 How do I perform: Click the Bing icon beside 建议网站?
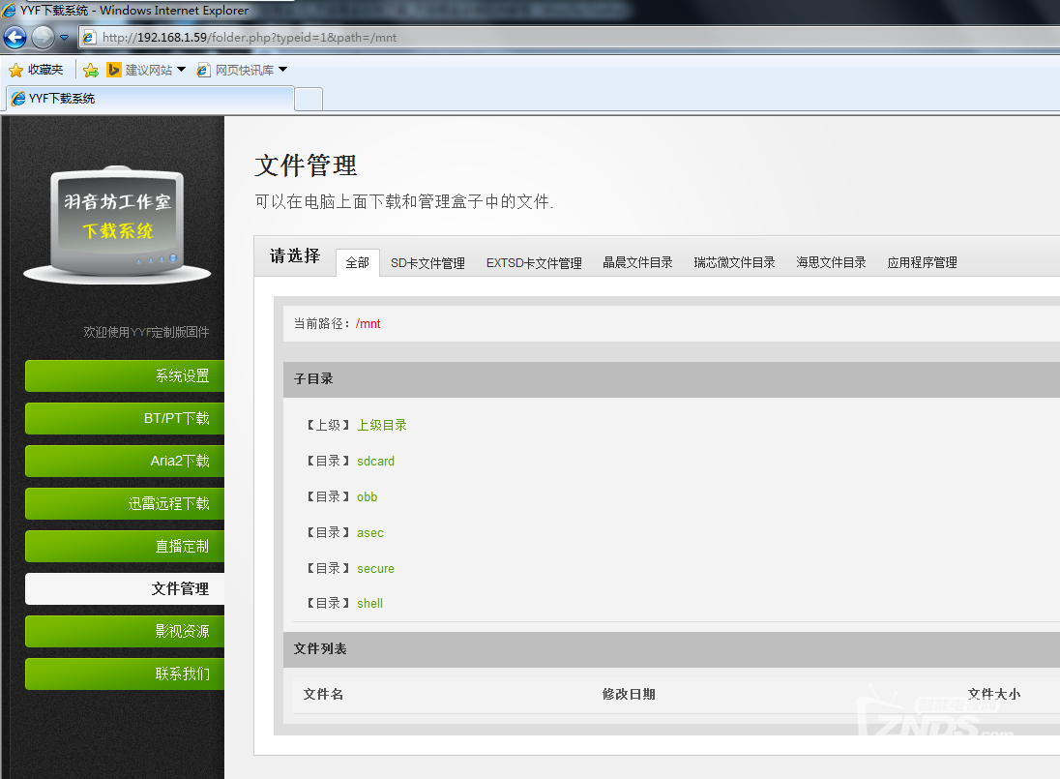[113, 70]
